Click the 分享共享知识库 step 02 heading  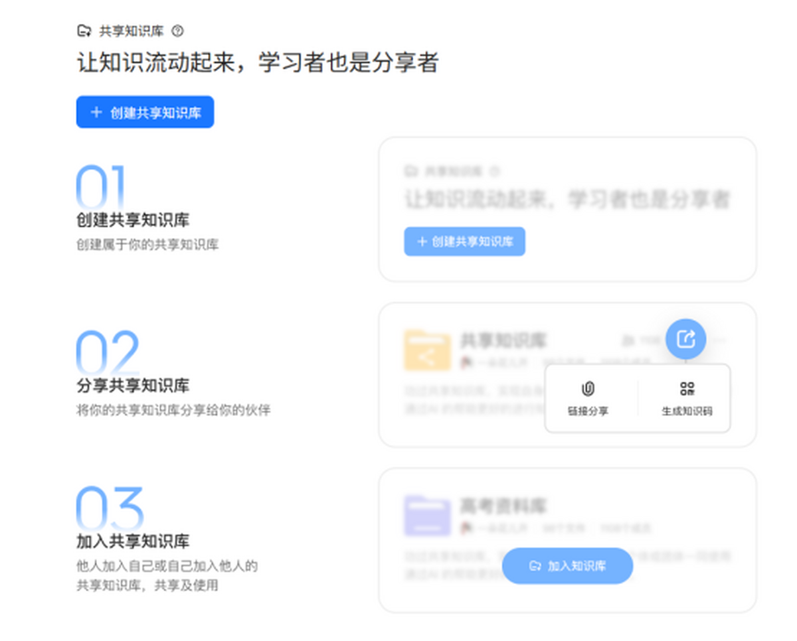(133, 386)
